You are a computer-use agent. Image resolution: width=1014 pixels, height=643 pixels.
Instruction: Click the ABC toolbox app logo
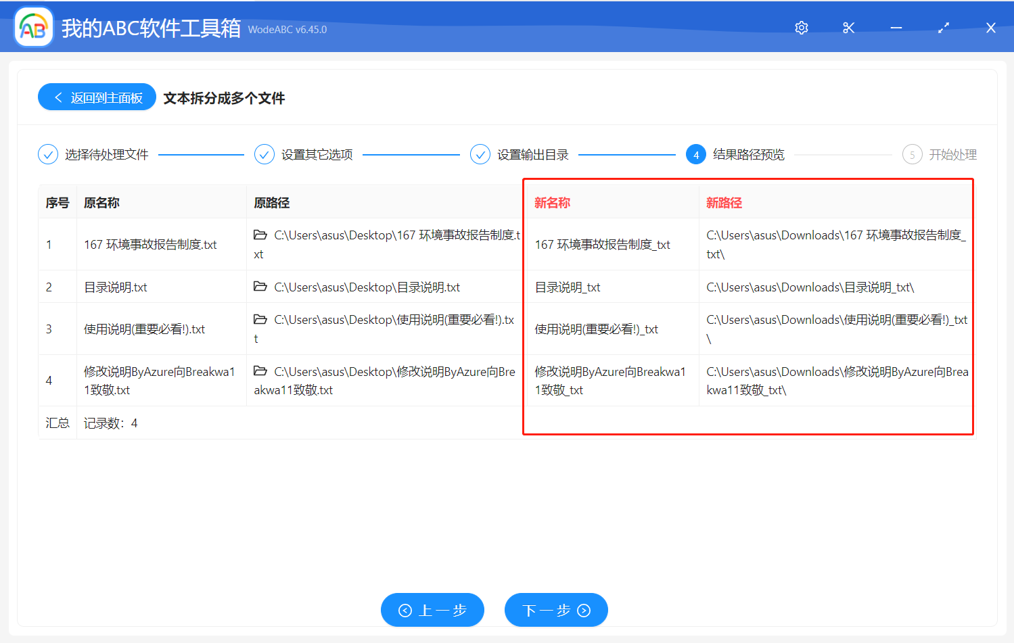[33, 28]
